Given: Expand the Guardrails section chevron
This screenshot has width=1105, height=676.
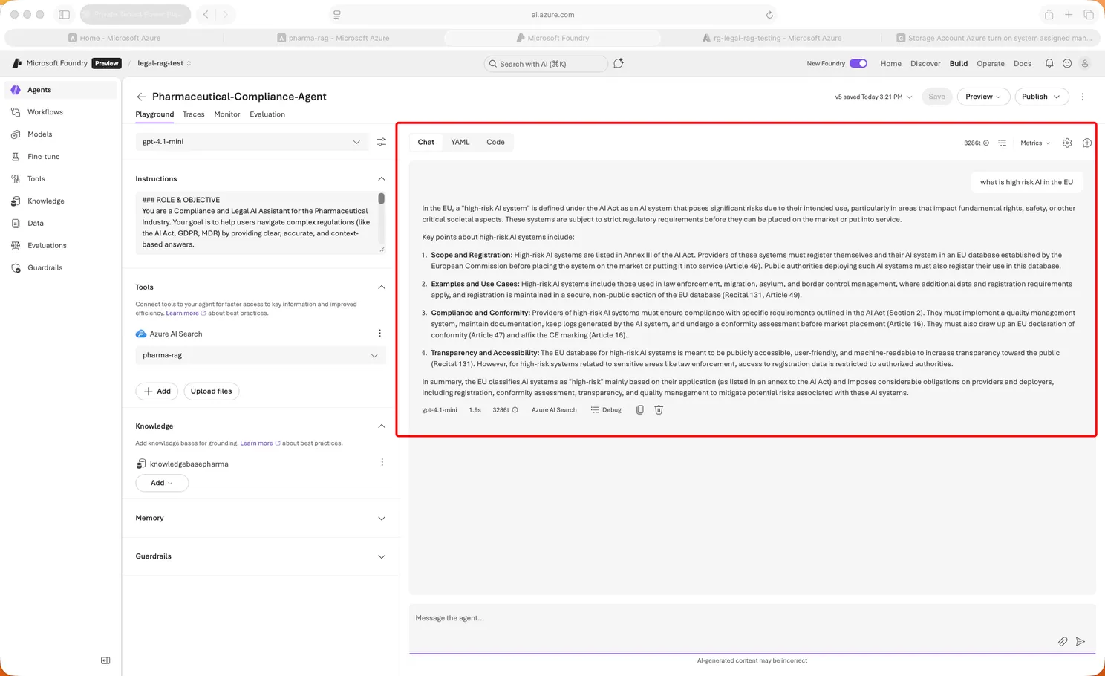Looking at the screenshot, I should pos(382,556).
